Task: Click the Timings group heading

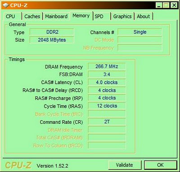Action: (x=17, y=59)
